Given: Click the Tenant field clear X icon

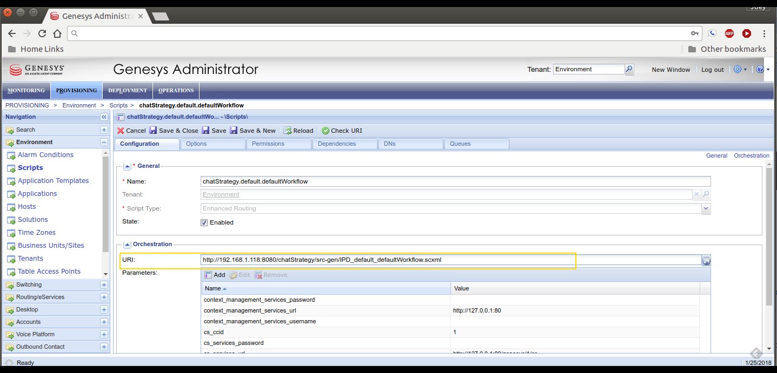Looking at the screenshot, I should pos(696,194).
